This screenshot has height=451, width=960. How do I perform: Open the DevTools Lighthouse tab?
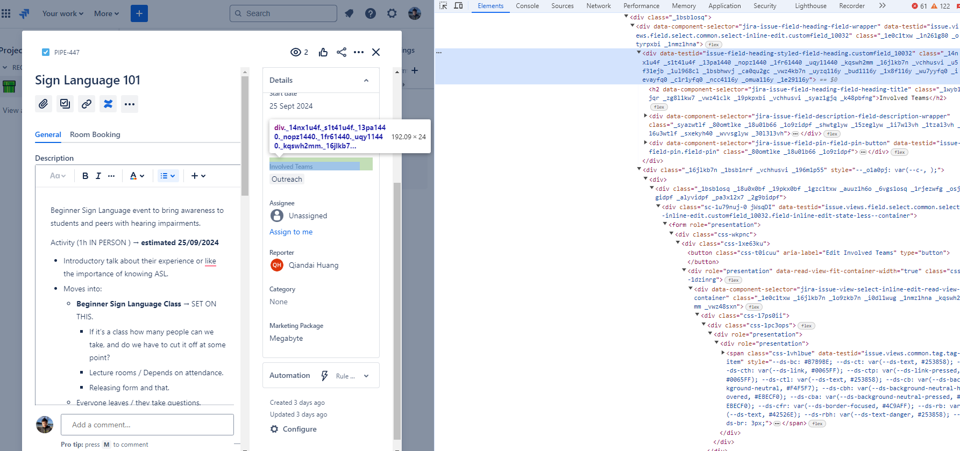tap(811, 6)
